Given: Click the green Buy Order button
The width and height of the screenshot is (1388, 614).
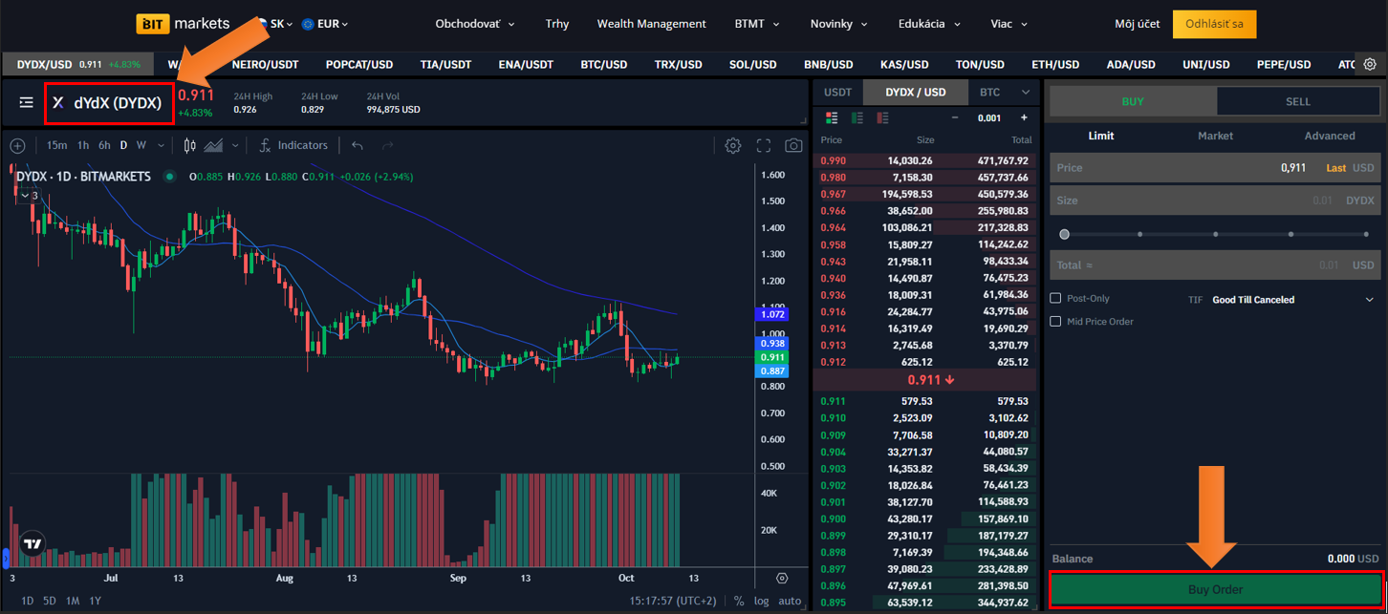Looking at the screenshot, I should pyautogui.click(x=1215, y=589).
